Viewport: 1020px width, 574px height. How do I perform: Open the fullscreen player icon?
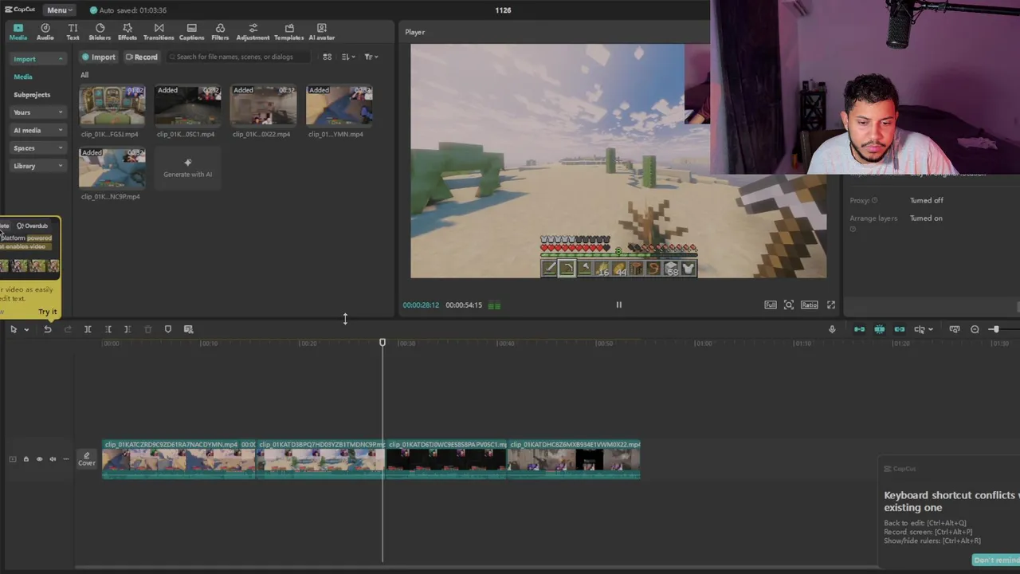[x=831, y=305]
